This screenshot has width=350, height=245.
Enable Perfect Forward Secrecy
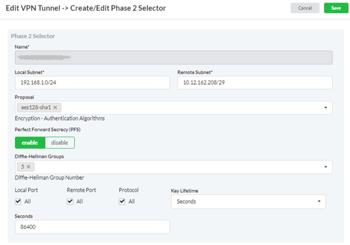(x=30, y=143)
